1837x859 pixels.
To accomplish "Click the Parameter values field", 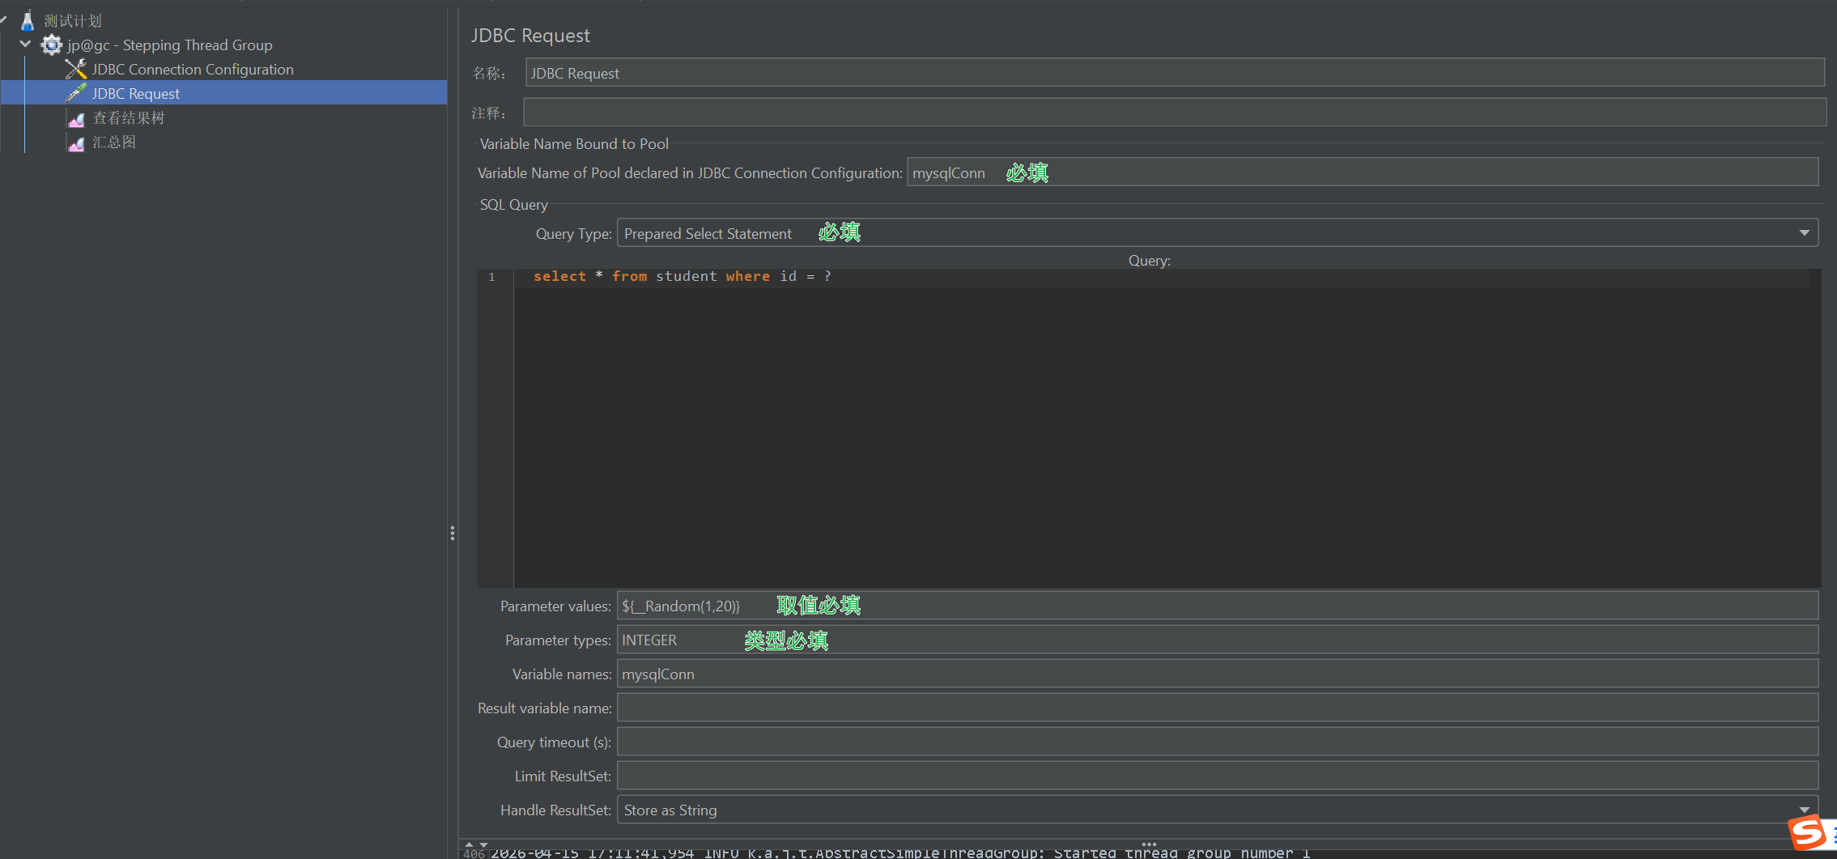I will [1218, 606].
